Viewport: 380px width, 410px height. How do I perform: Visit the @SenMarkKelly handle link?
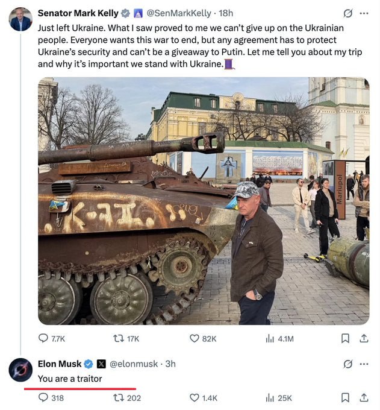click(179, 13)
